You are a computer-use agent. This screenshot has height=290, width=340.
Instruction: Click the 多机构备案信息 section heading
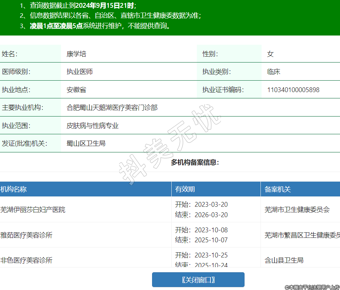195,162
